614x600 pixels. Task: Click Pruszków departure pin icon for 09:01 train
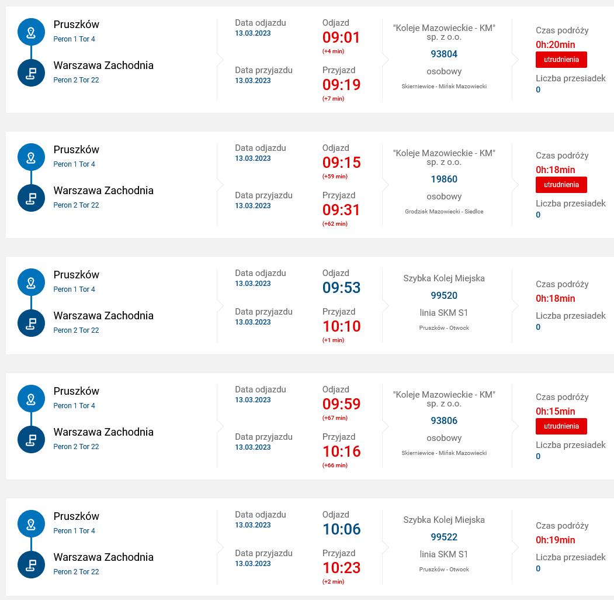pos(32,32)
